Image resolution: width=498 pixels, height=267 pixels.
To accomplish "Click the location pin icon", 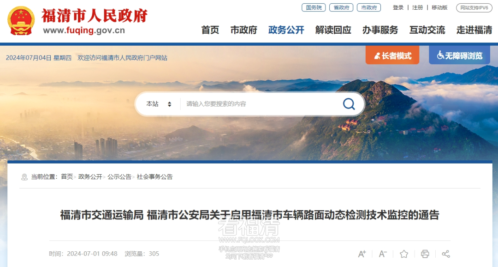I will pos(24,177).
